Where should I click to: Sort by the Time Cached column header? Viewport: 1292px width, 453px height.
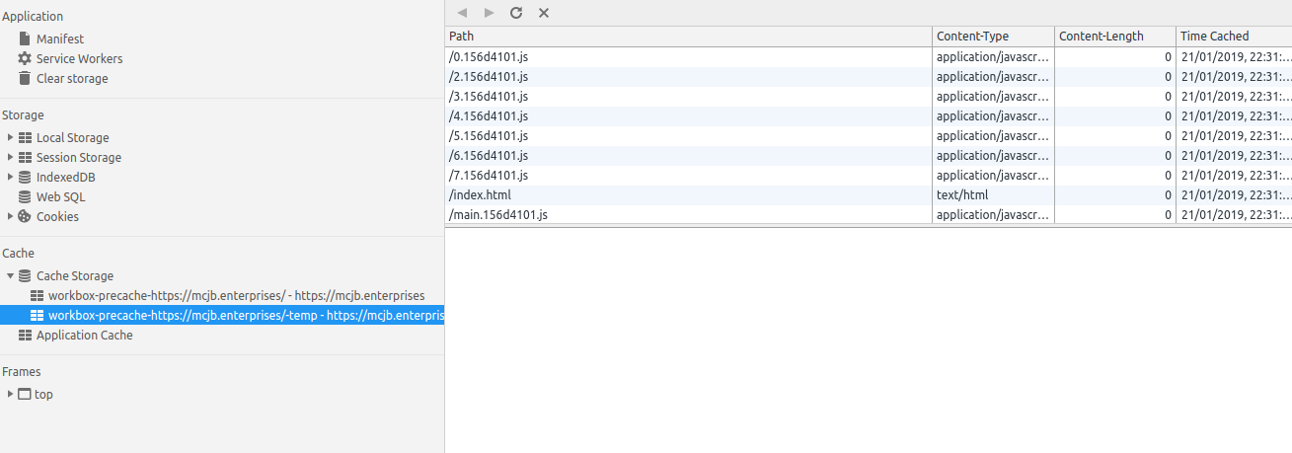pos(1234,37)
